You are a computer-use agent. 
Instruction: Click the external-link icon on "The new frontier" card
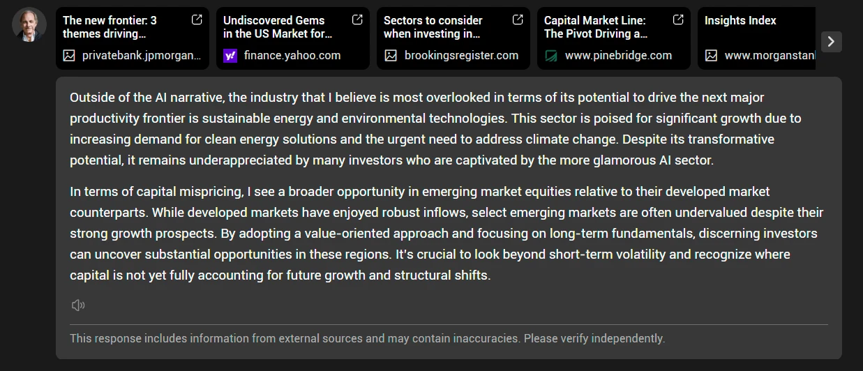[197, 20]
